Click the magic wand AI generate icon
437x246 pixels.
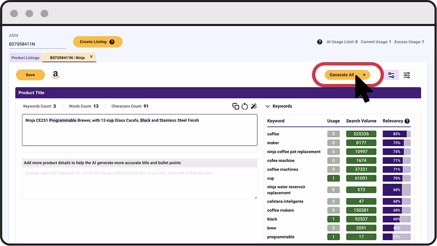pos(253,106)
